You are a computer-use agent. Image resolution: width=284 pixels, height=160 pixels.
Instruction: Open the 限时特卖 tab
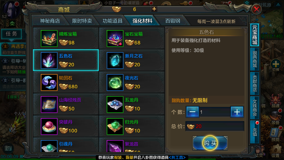pos(82,21)
